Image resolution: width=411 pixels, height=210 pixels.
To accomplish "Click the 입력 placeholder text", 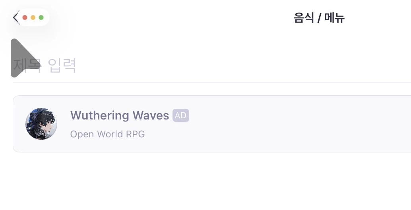I will (x=62, y=66).
